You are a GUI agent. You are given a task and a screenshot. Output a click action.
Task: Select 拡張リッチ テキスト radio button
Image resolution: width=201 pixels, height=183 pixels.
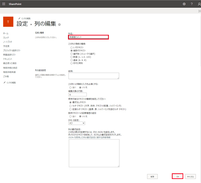pyautogui.click(x=70, y=109)
